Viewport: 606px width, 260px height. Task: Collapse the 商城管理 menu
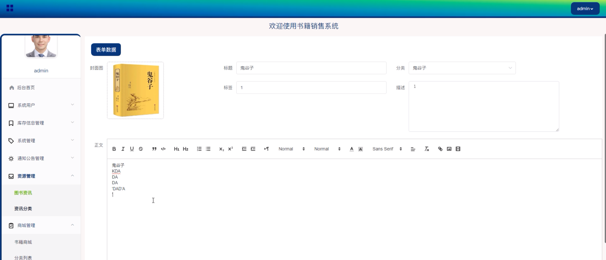point(41,226)
